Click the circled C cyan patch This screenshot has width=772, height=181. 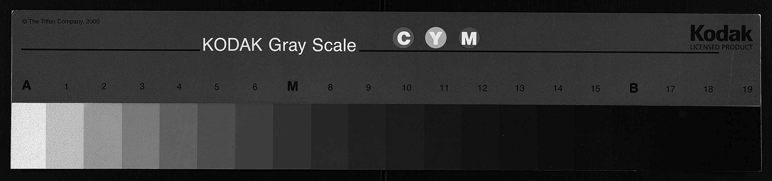pos(404,38)
